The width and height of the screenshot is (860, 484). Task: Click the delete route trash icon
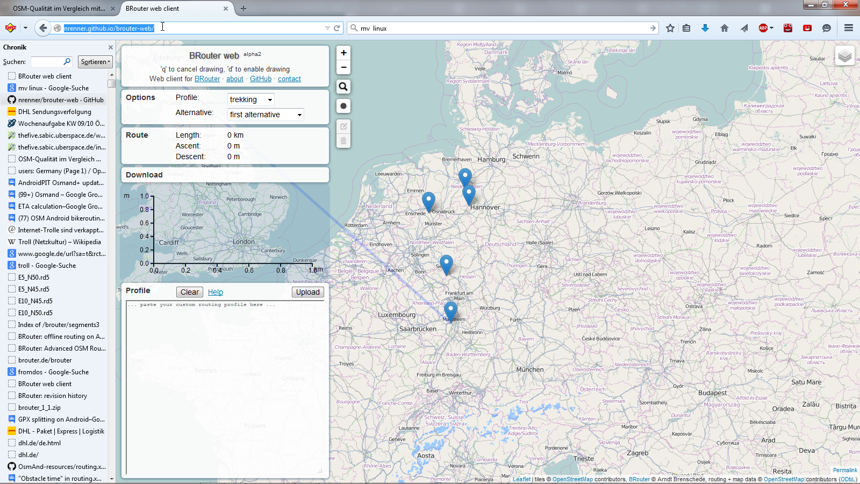click(343, 141)
